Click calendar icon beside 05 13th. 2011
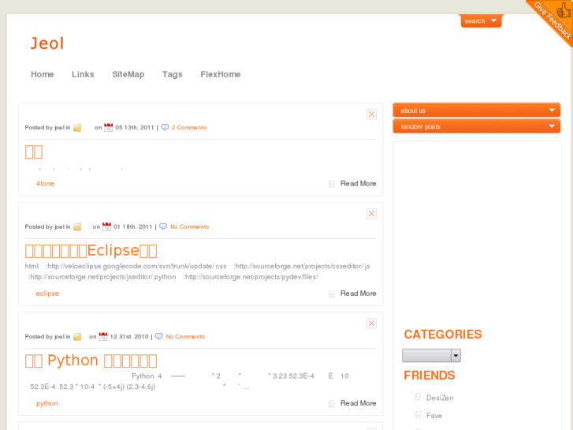This screenshot has height=430, width=573. 108,127
